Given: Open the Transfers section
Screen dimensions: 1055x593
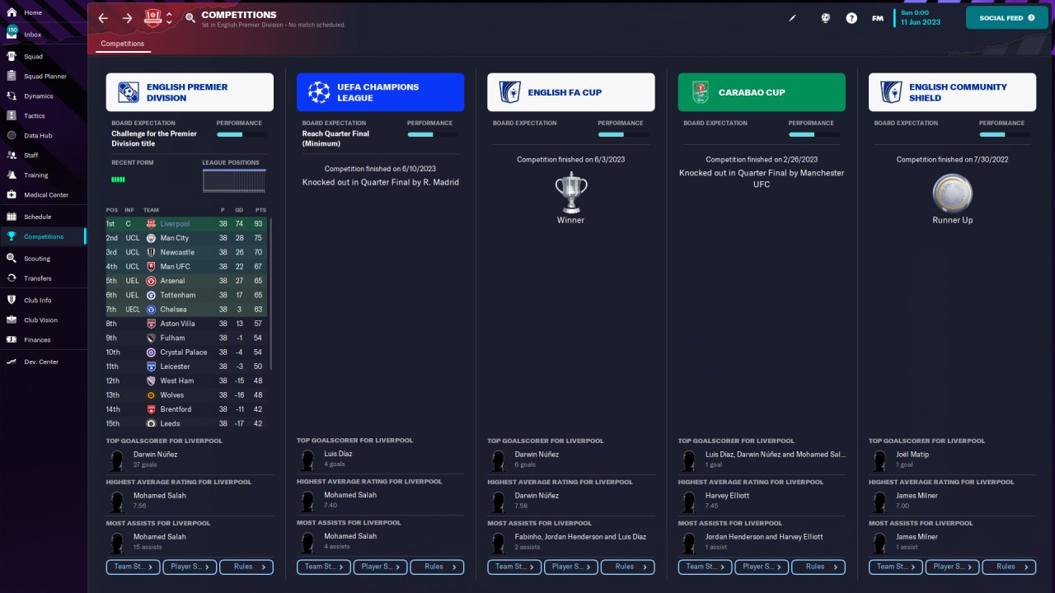Looking at the screenshot, I should (43, 278).
